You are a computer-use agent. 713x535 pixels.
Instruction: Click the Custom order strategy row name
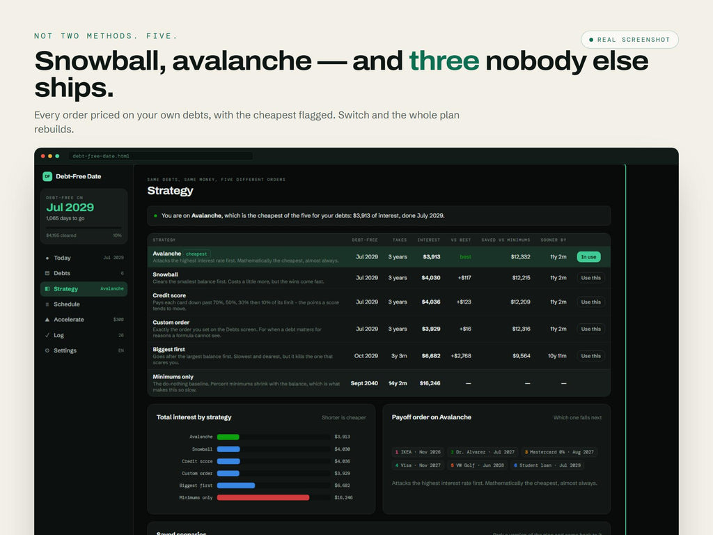(x=171, y=322)
